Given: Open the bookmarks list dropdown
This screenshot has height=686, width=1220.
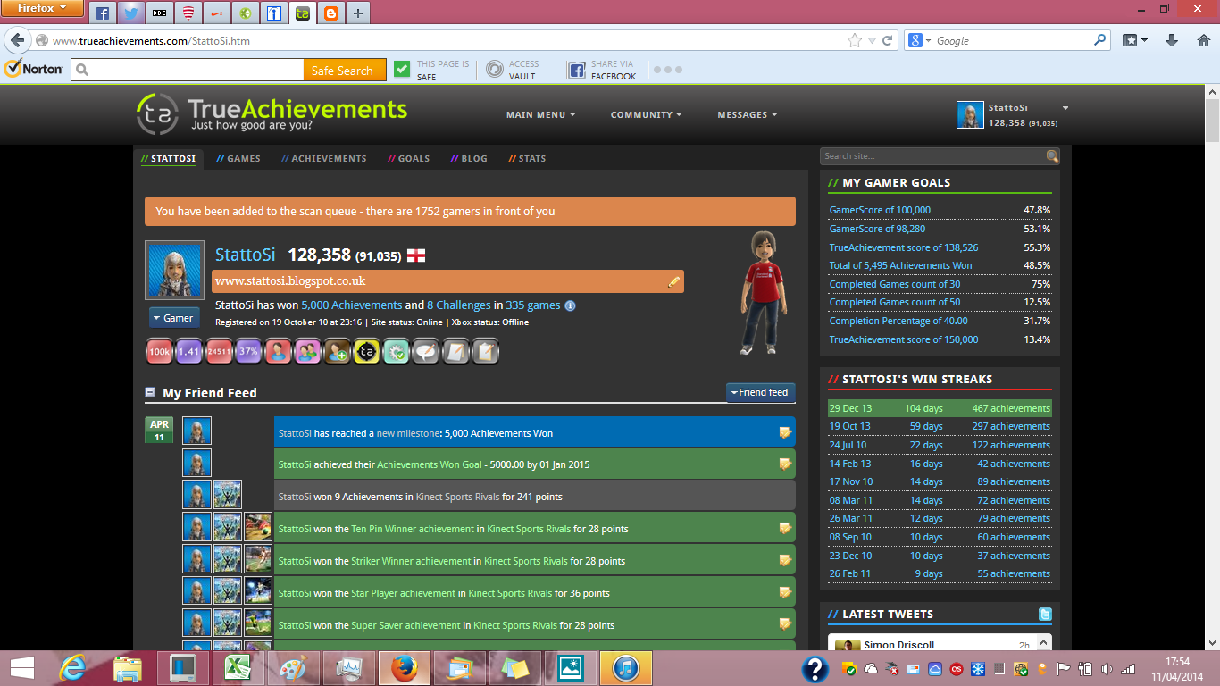Looking at the screenshot, I should [x=1136, y=40].
